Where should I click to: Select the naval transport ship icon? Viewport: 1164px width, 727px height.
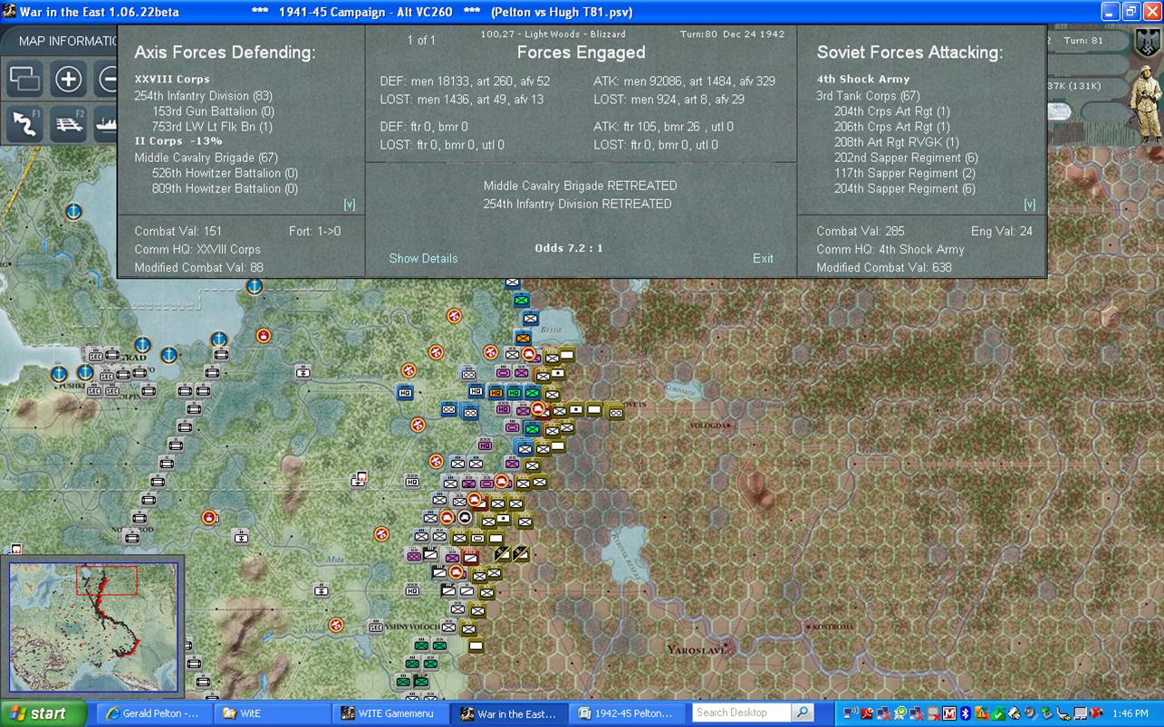coord(107,124)
